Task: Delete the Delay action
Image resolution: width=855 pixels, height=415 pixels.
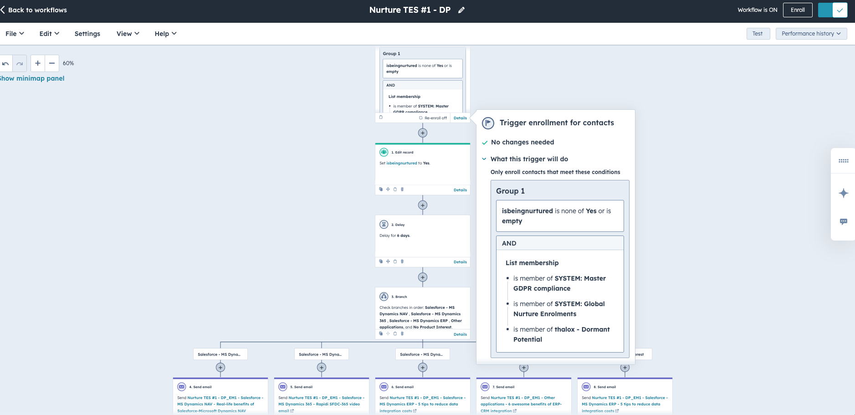Action: tap(402, 261)
